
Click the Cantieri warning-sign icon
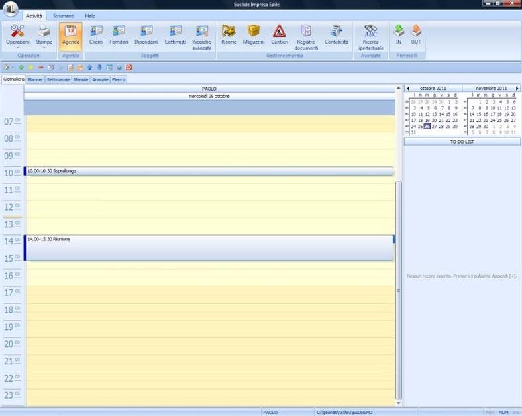[x=280, y=34]
